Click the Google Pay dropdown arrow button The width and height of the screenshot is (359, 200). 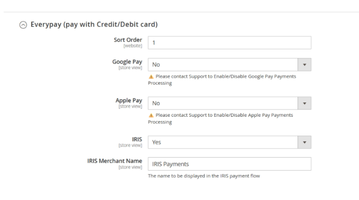(305, 65)
